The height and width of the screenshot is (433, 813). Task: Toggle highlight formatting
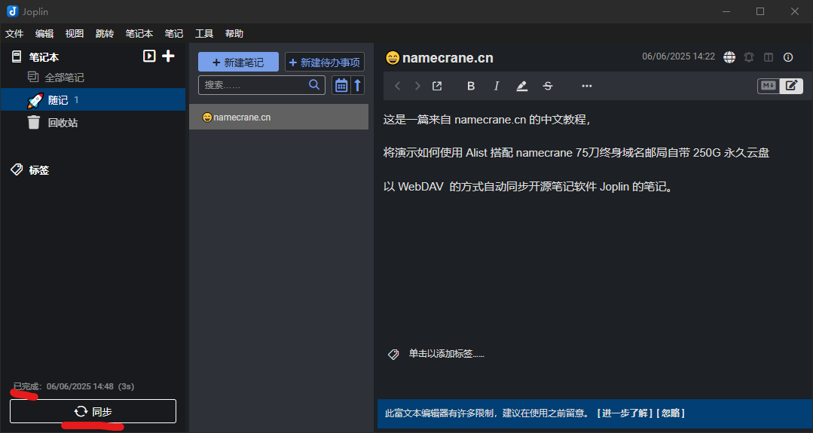pyautogui.click(x=522, y=86)
